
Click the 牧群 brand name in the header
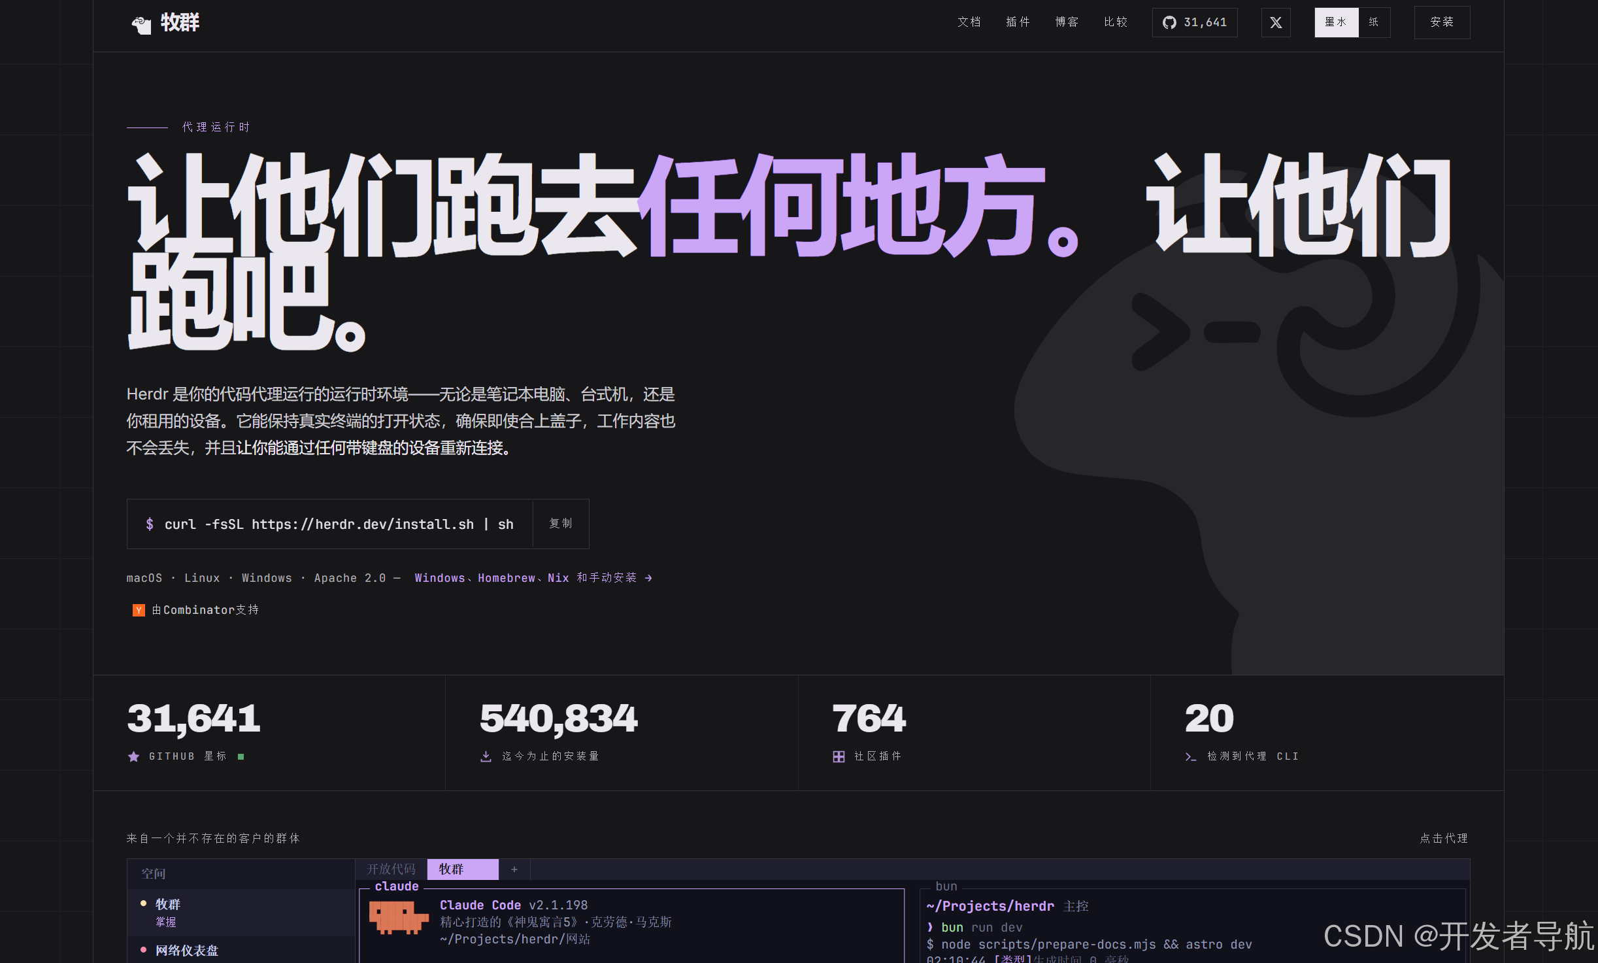point(180,23)
